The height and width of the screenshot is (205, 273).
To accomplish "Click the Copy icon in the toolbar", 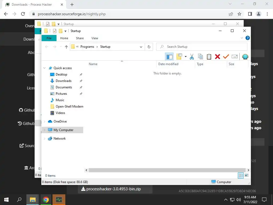I will (x=200, y=57).
